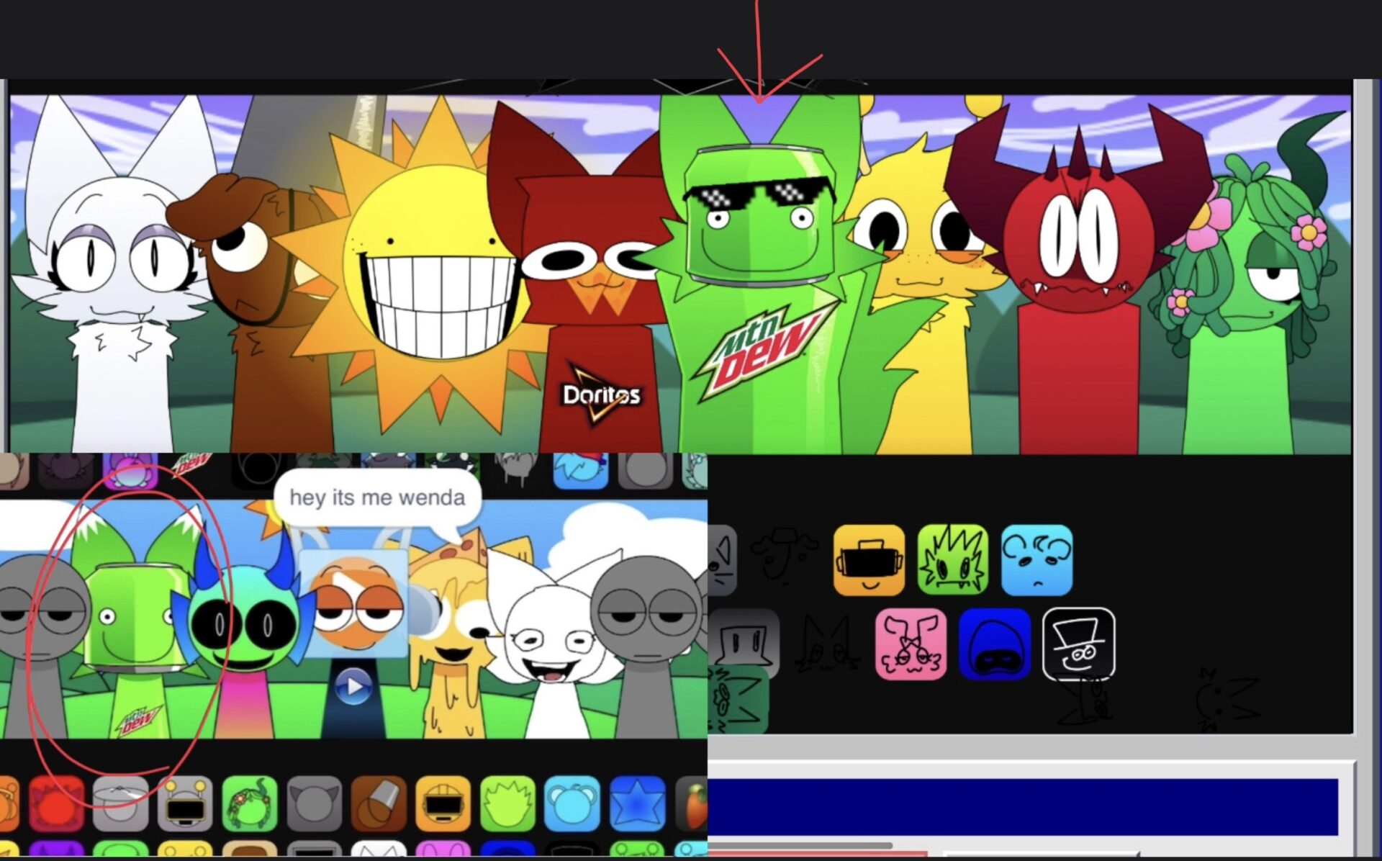Choose the green flower-vine hair character icon
Image resolution: width=1382 pixels, height=861 pixels.
click(x=250, y=803)
